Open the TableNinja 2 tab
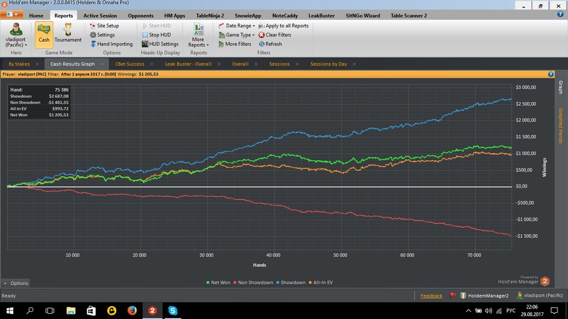Screen dimensions: 568x319 pos(210,16)
